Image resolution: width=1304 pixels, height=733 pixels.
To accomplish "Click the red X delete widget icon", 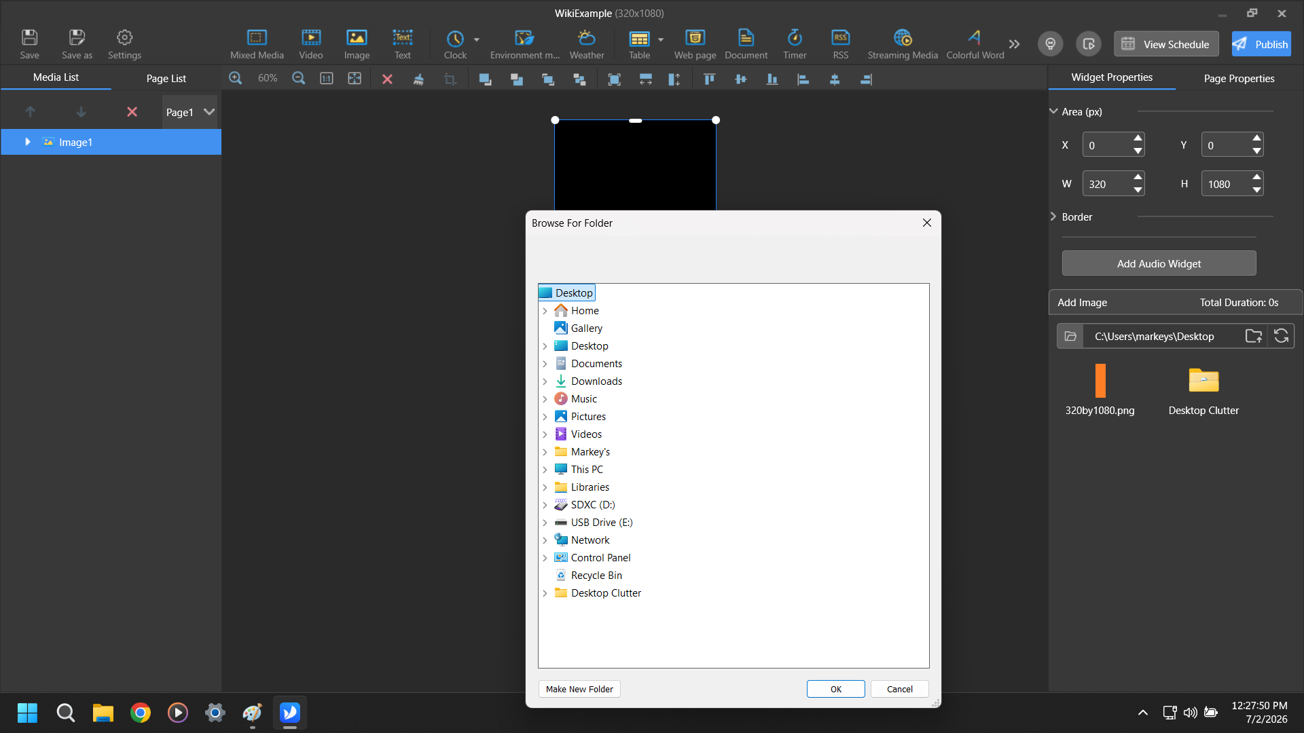I will (x=387, y=79).
